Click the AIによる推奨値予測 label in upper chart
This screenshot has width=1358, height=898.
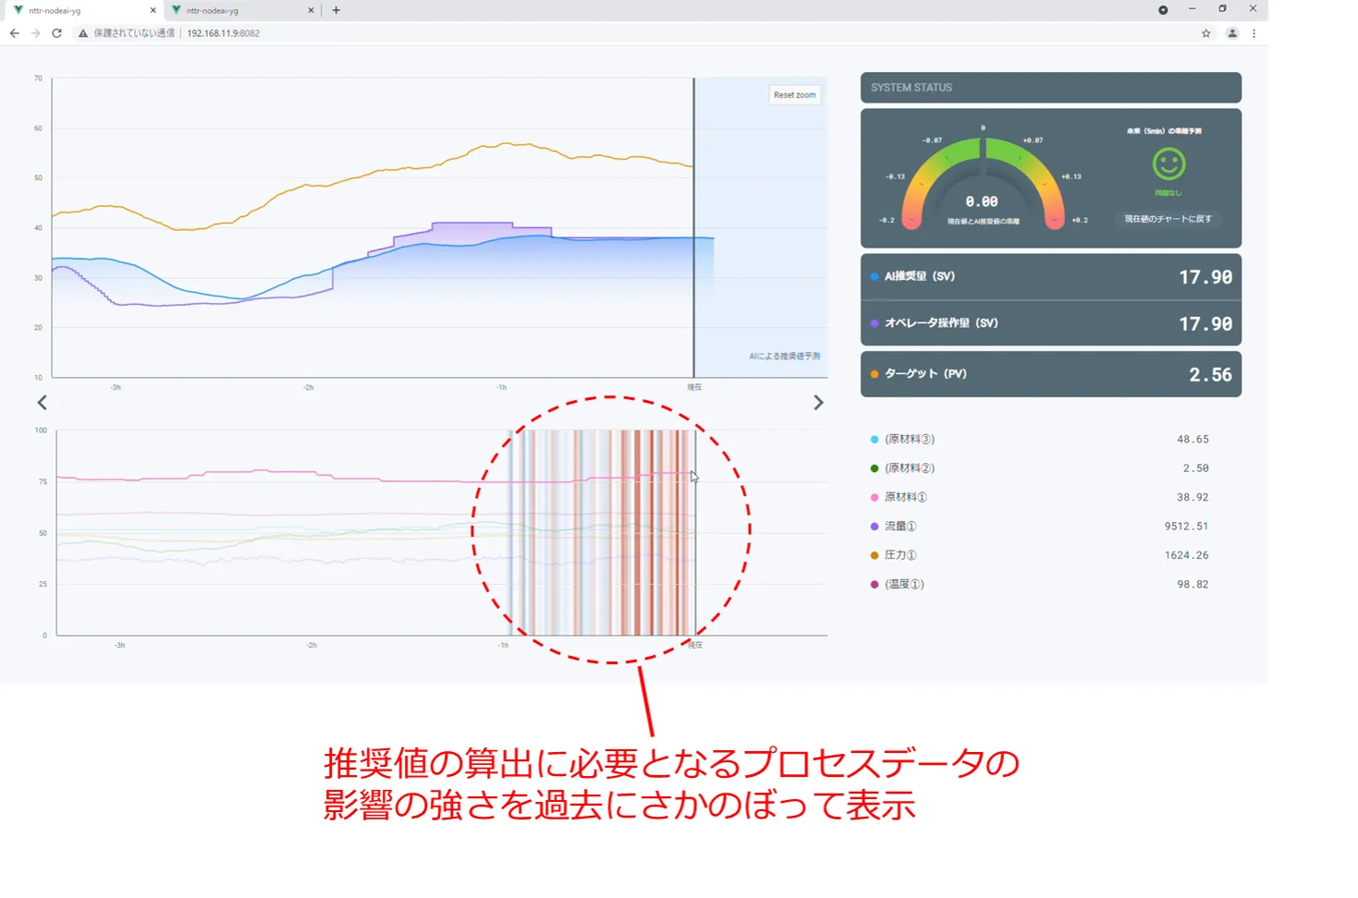point(785,357)
